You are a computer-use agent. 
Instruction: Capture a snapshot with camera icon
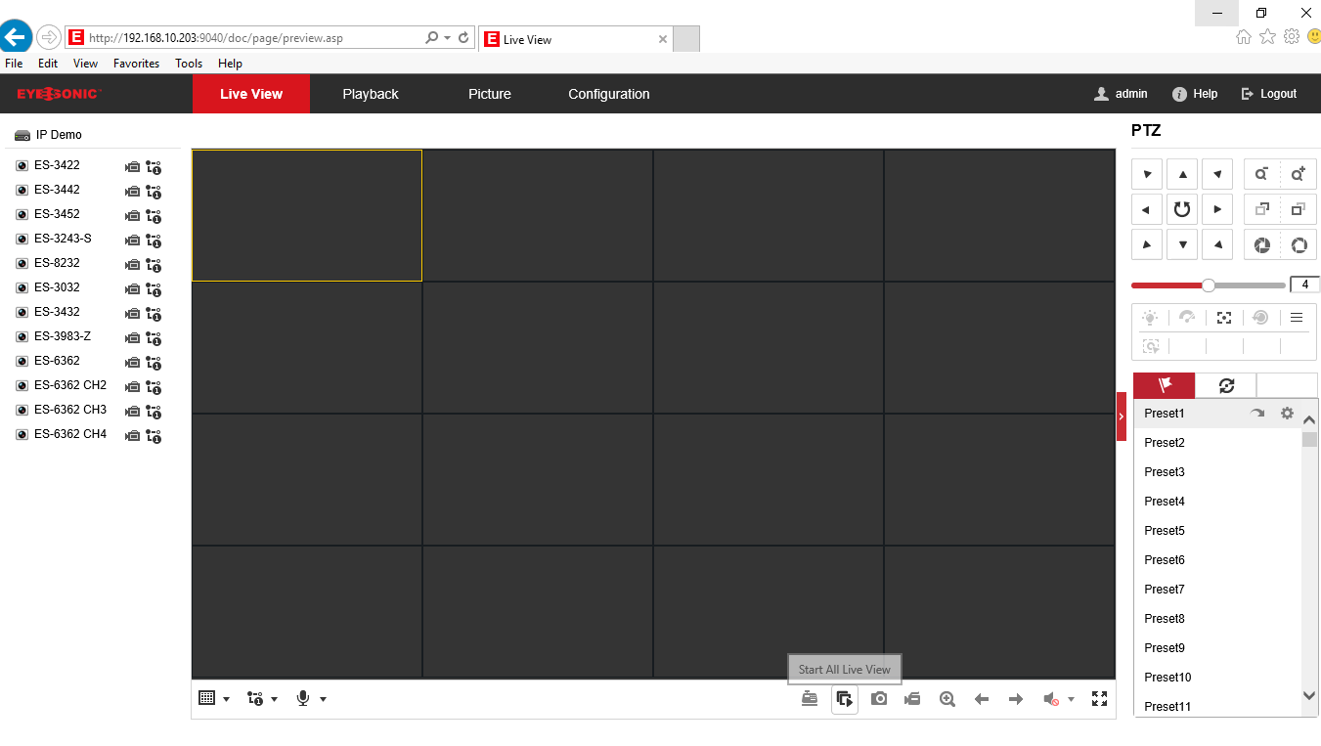click(879, 699)
